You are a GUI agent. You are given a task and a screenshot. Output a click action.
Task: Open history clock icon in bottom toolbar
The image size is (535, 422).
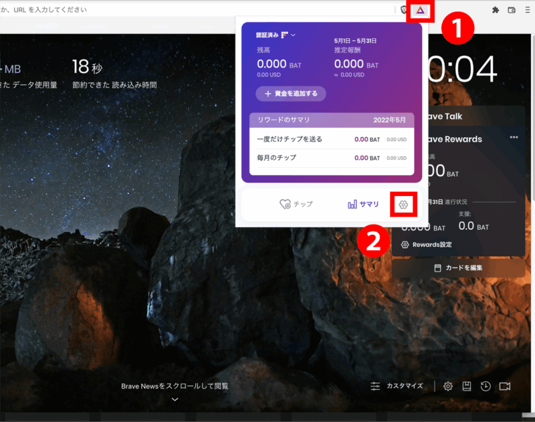pyautogui.click(x=486, y=386)
